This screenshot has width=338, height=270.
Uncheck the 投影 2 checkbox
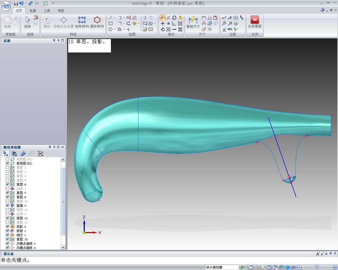click(8, 226)
